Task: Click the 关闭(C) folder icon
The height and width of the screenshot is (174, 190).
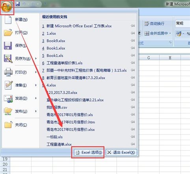Action: point(8,125)
